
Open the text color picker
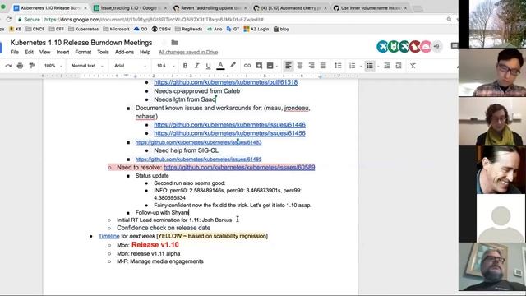(220, 66)
